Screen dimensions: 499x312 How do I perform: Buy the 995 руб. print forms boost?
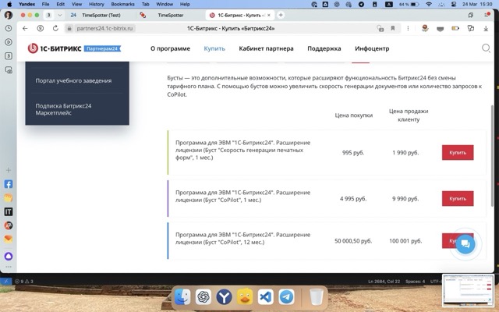coord(457,153)
